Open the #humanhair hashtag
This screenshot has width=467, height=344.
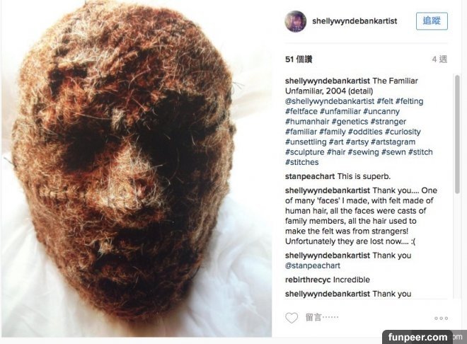pos(307,122)
